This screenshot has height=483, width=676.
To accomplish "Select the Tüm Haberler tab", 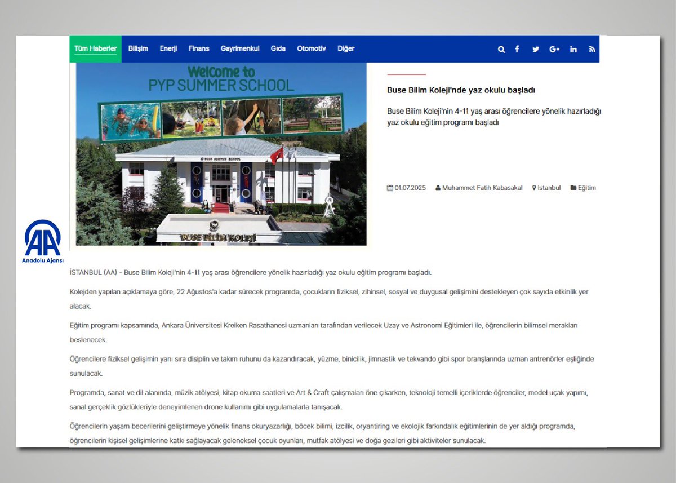I will pos(96,48).
